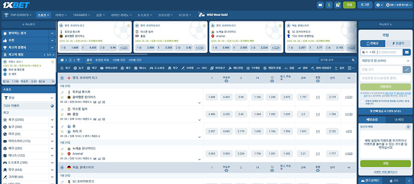Image resolution: width=414 pixels, height=184 pixels.
Task: Click the green 가입 button in header
Action: tap(349, 5)
